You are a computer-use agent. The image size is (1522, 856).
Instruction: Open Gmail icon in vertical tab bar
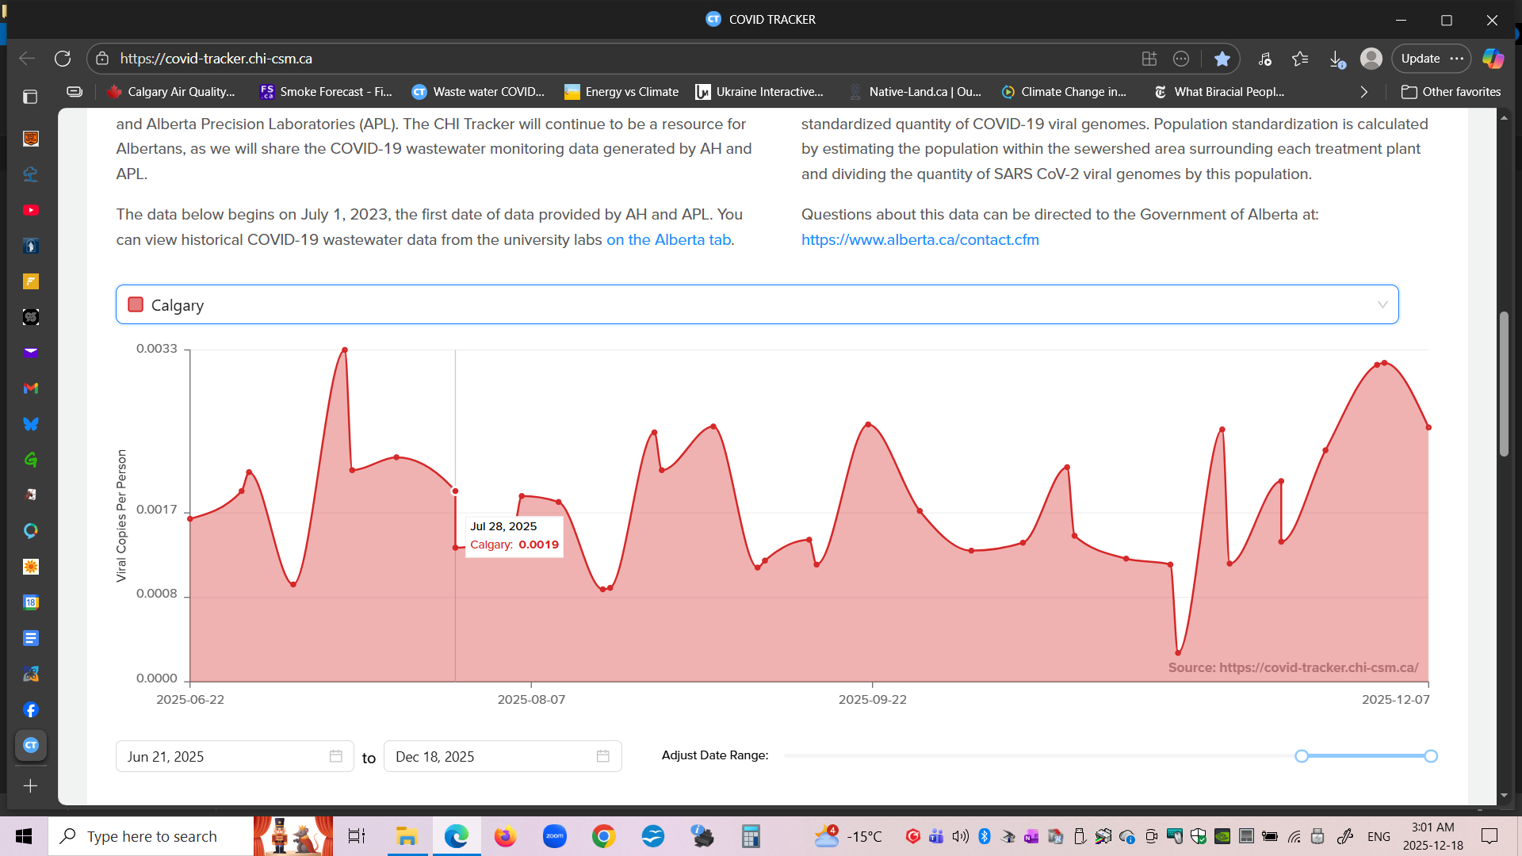(x=31, y=388)
